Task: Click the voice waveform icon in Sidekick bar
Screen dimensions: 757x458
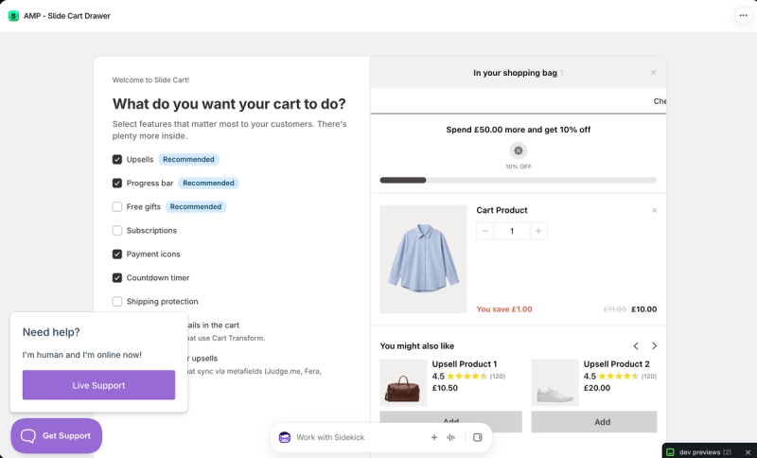Action: point(451,437)
